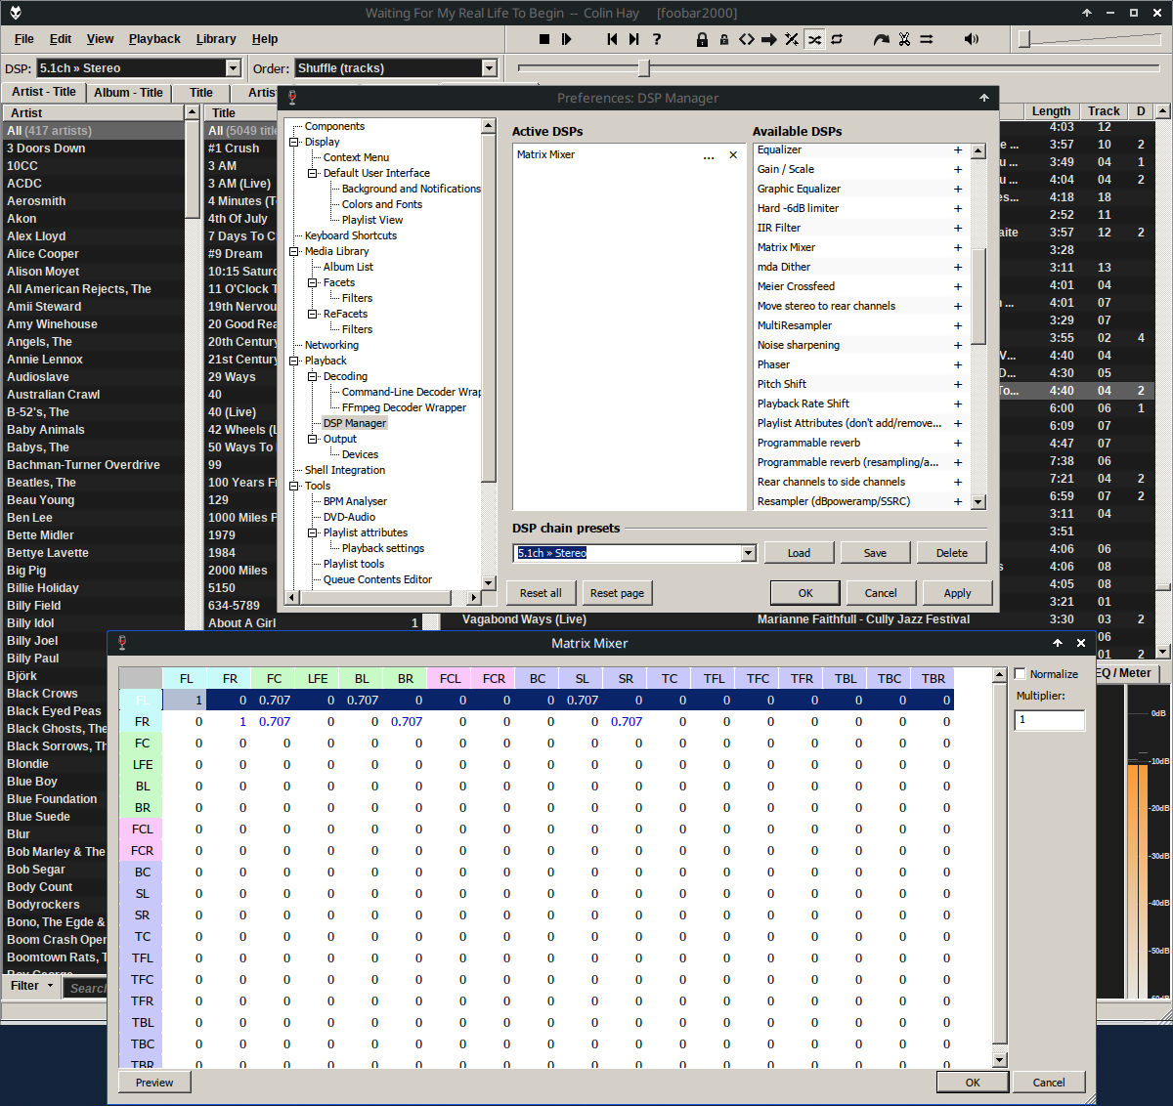Image resolution: width=1173 pixels, height=1106 pixels.
Task: Click Apply in Preferences dialog
Action: (957, 593)
